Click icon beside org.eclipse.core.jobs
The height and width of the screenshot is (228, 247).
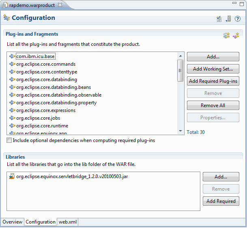[12, 118]
